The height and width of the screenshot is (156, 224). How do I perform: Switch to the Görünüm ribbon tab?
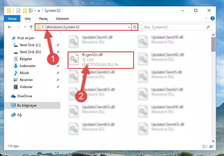[x=62, y=19]
